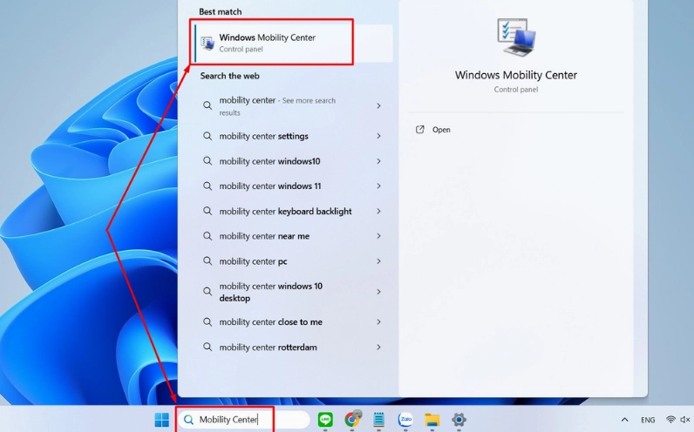Select 'mobility center windows10' suggestion
The height and width of the screenshot is (432, 694).
pyautogui.click(x=293, y=161)
